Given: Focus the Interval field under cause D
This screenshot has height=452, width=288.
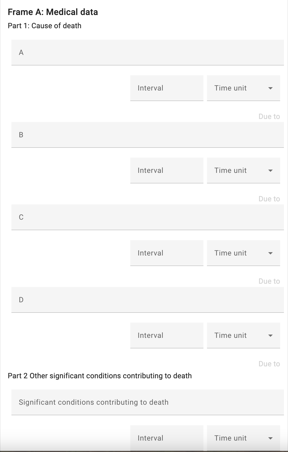Looking at the screenshot, I should [x=167, y=335].
